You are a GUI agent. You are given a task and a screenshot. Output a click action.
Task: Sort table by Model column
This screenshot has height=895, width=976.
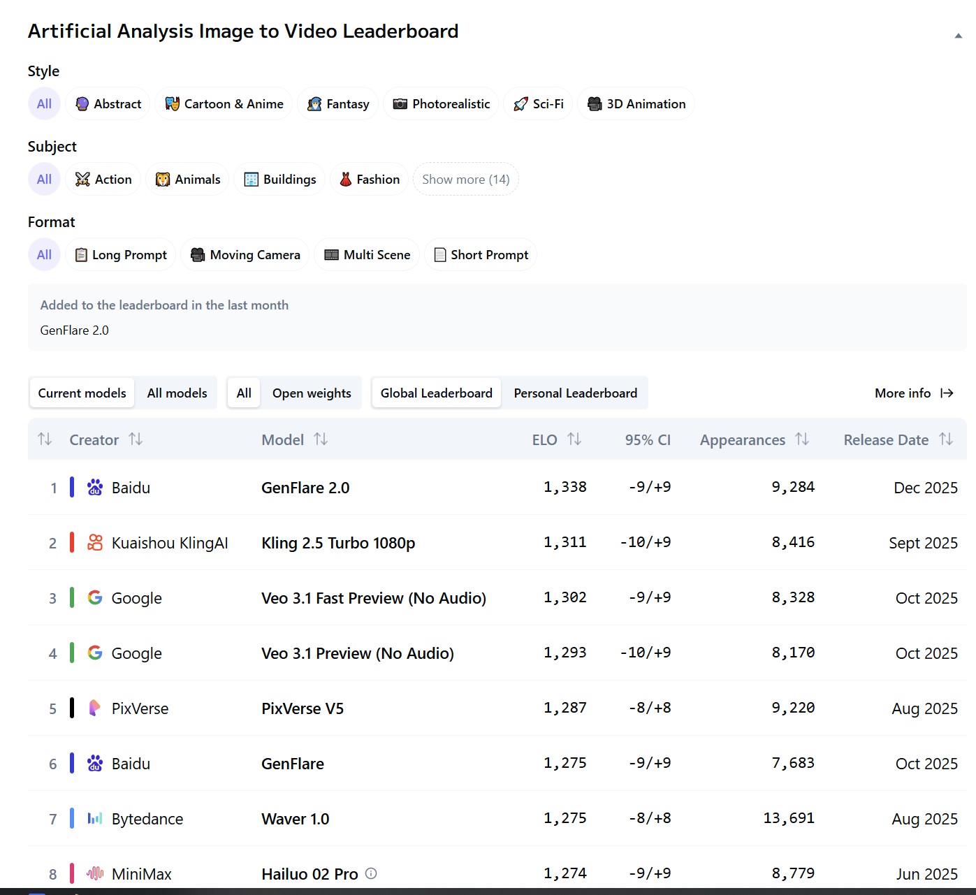click(x=321, y=439)
